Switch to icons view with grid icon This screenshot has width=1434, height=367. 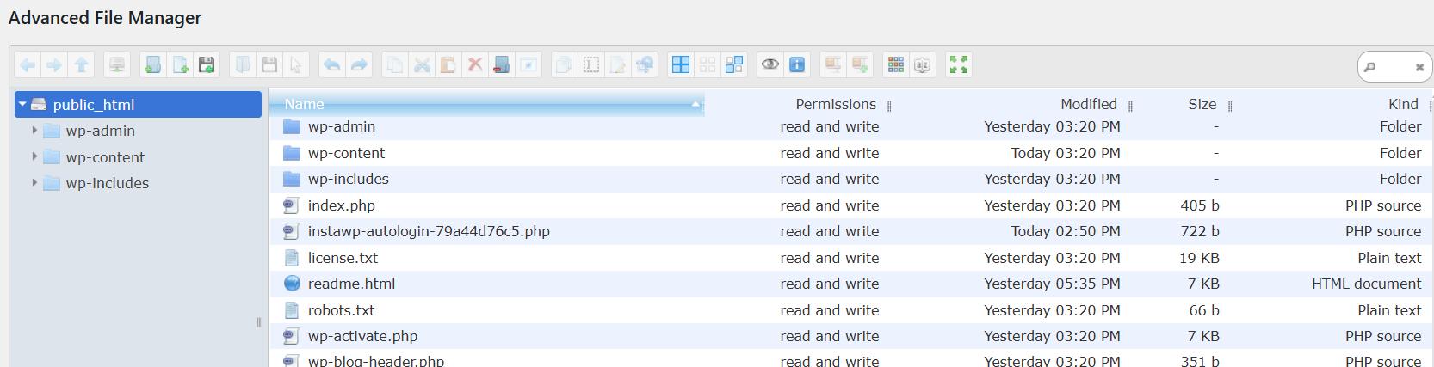[x=896, y=65]
